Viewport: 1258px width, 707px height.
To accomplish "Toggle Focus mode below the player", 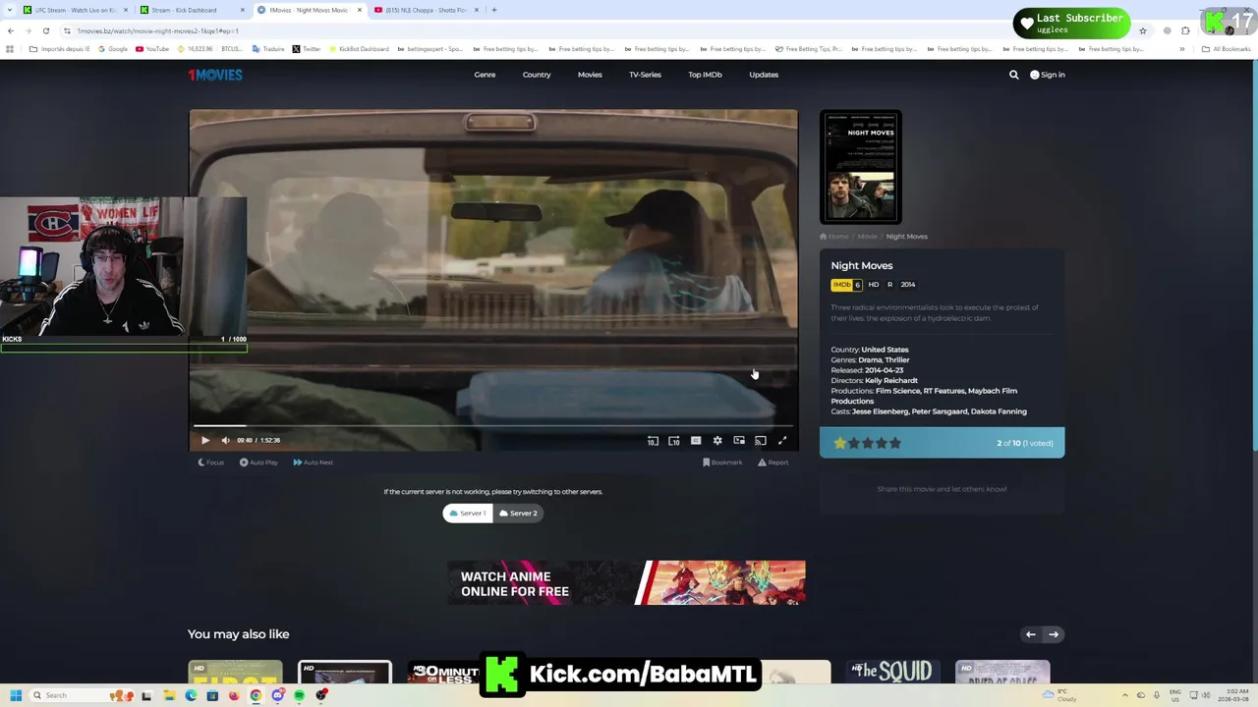I will [x=211, y=462].
